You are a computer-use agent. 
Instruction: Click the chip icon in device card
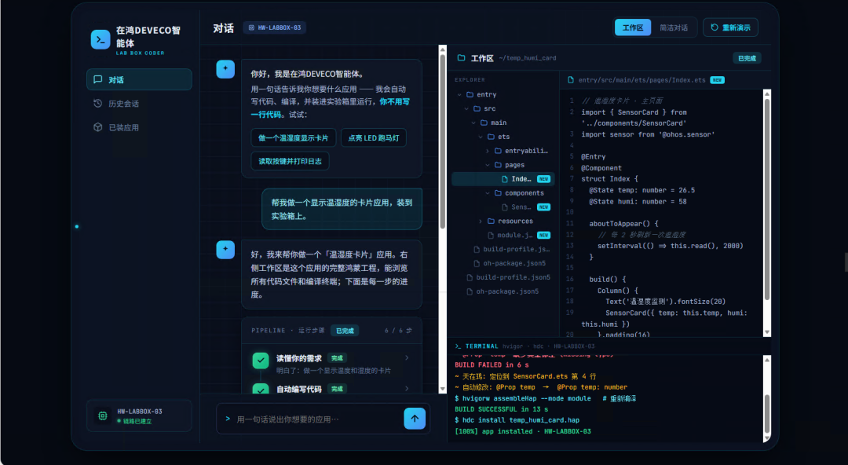pyautogui.click(x=103, y=416)
